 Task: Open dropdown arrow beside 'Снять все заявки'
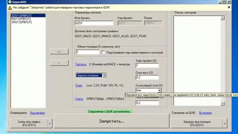click(50, 123)
